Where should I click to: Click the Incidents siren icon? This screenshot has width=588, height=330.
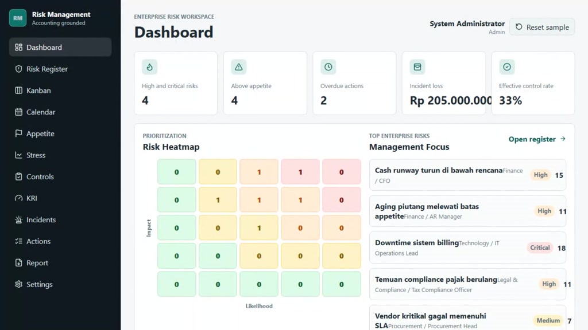[18, 219]
